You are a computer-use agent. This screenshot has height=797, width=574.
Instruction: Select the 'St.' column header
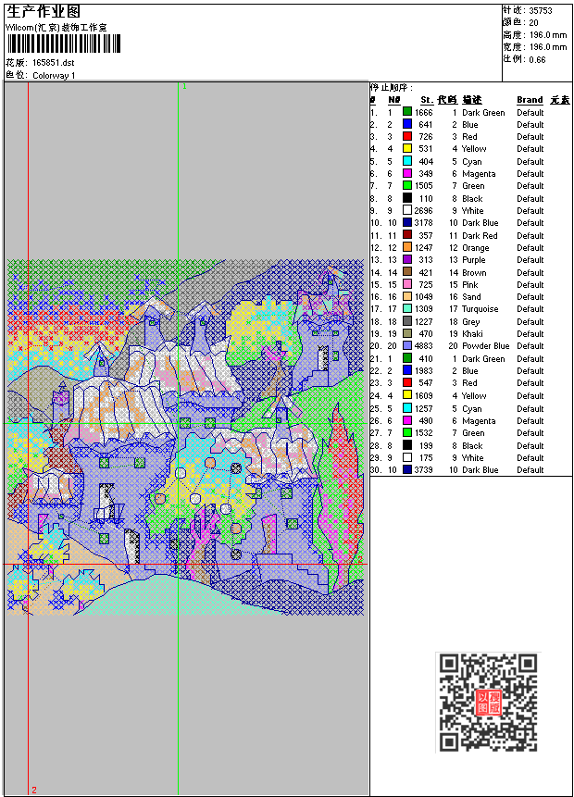coord(427,100)
